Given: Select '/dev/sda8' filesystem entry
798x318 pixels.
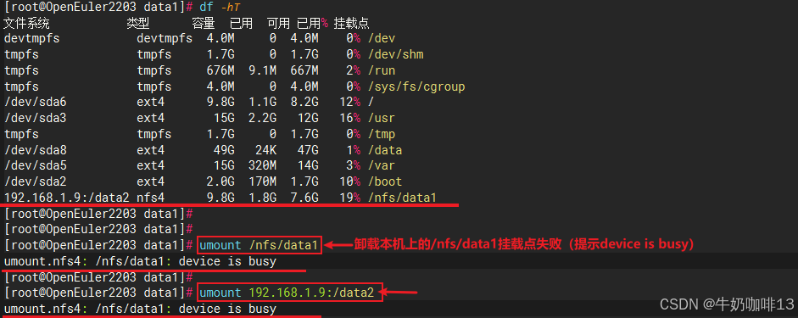Looking at the screenshot, I should click(x=35, y=150).
